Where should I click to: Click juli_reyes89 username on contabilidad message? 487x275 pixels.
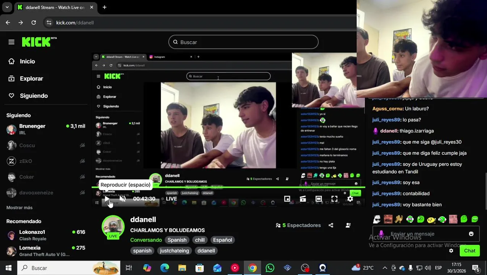(386, 194)
